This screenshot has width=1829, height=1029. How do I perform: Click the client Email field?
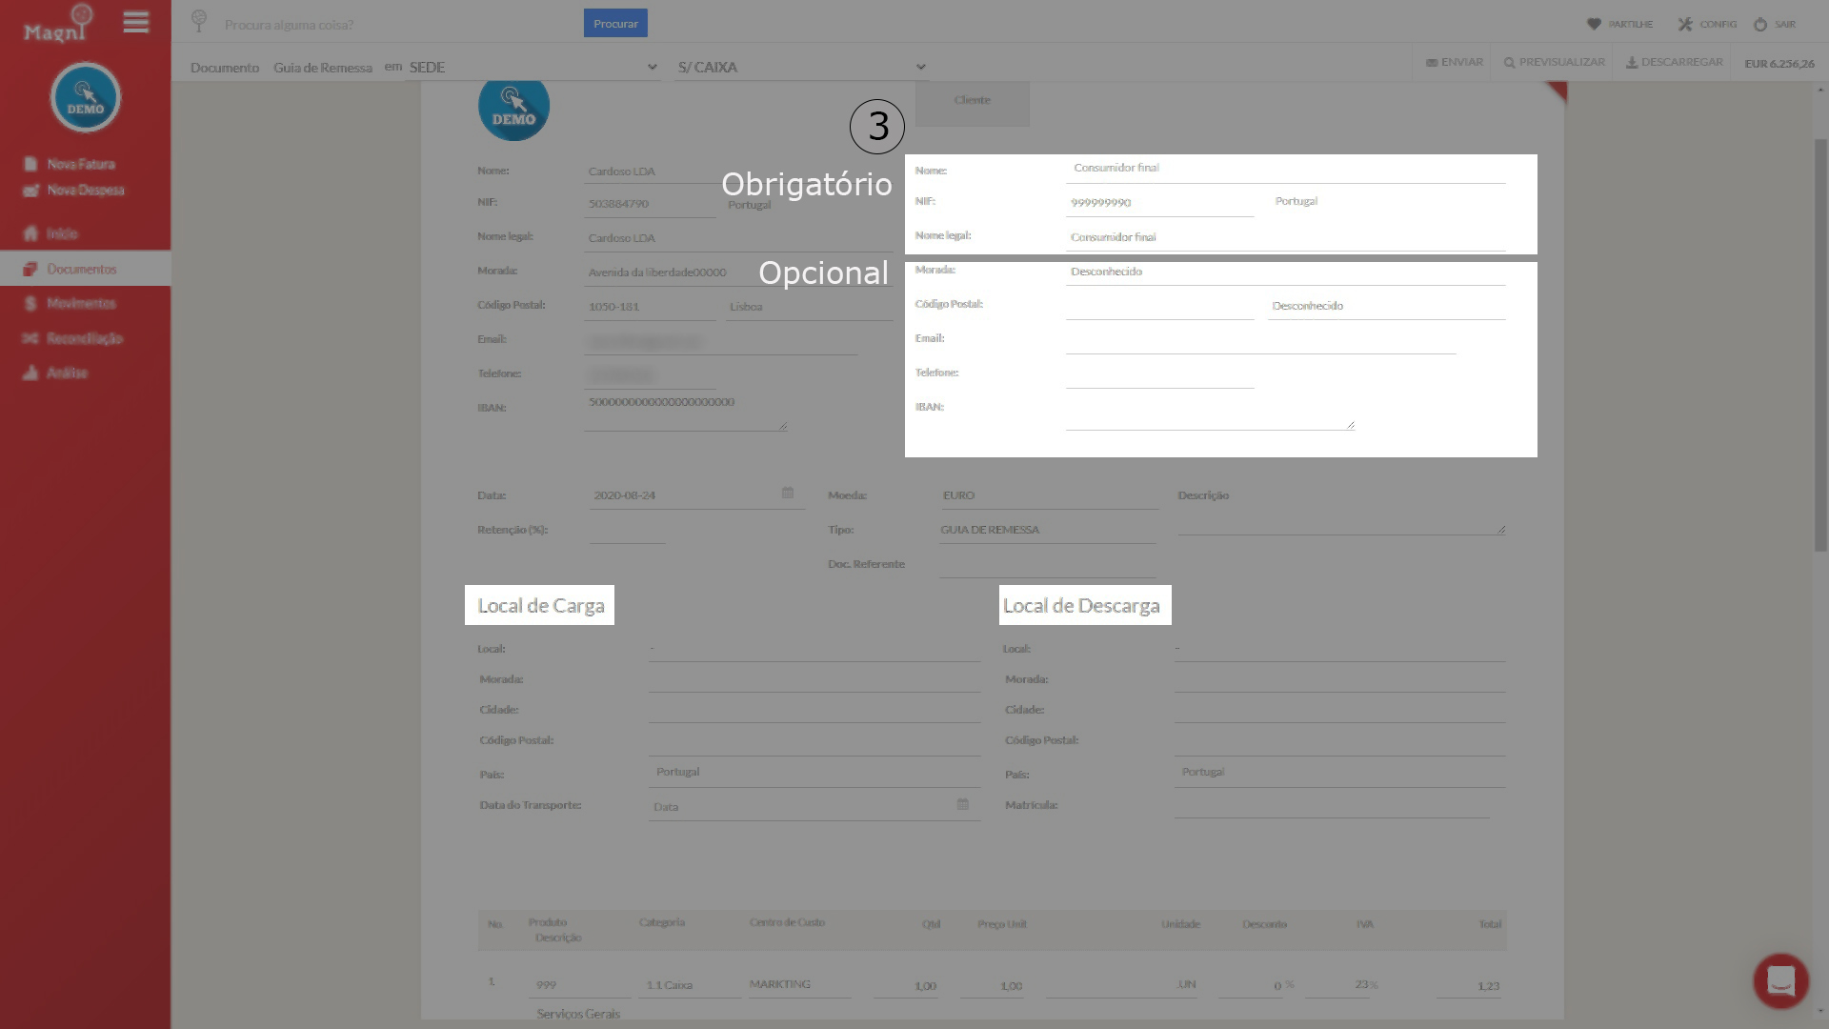(1260, 340)
